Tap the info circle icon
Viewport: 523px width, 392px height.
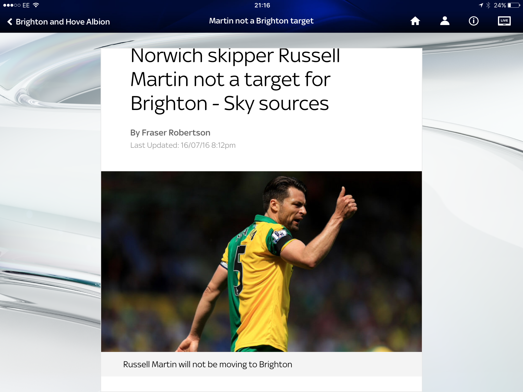click(473, 21)
